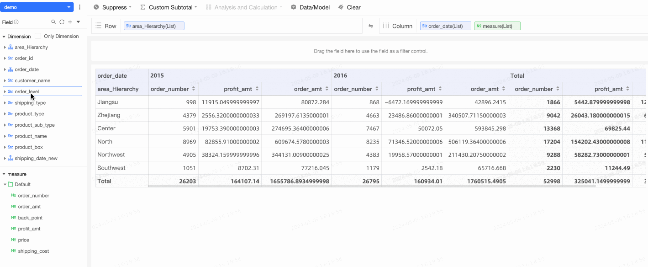The image size is (648, 267).
Task: Click the Field info icon
Action: pyautogui.click(x=16, y=22)
